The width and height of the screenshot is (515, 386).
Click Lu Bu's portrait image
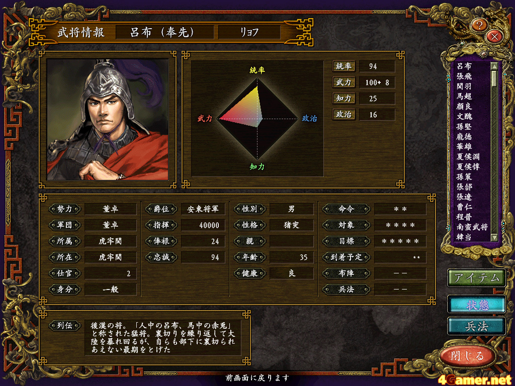[x=108, y=120]
